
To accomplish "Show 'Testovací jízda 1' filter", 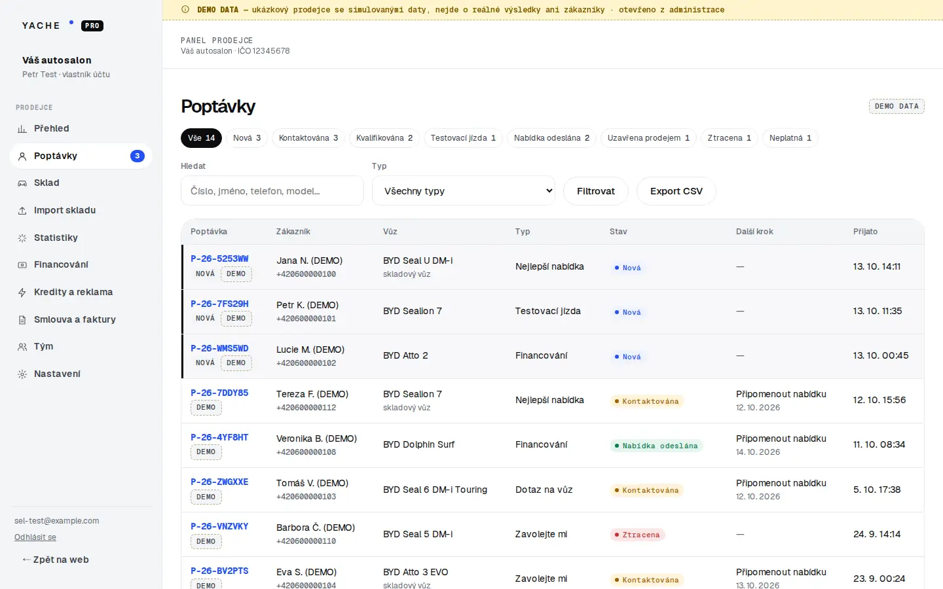I will pyautogui.click(x=464, y=138).
